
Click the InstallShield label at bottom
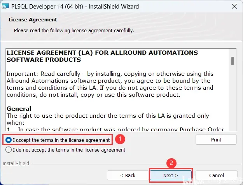pyautogui.click(x=16, y=163)
